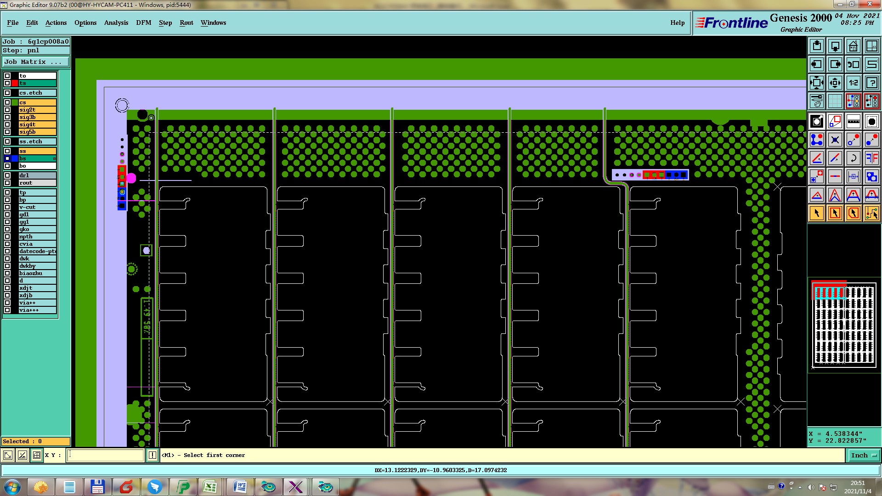Viewport: 882px width, 496px height.
Task: Click the Help button
Action: pos(677,23)
